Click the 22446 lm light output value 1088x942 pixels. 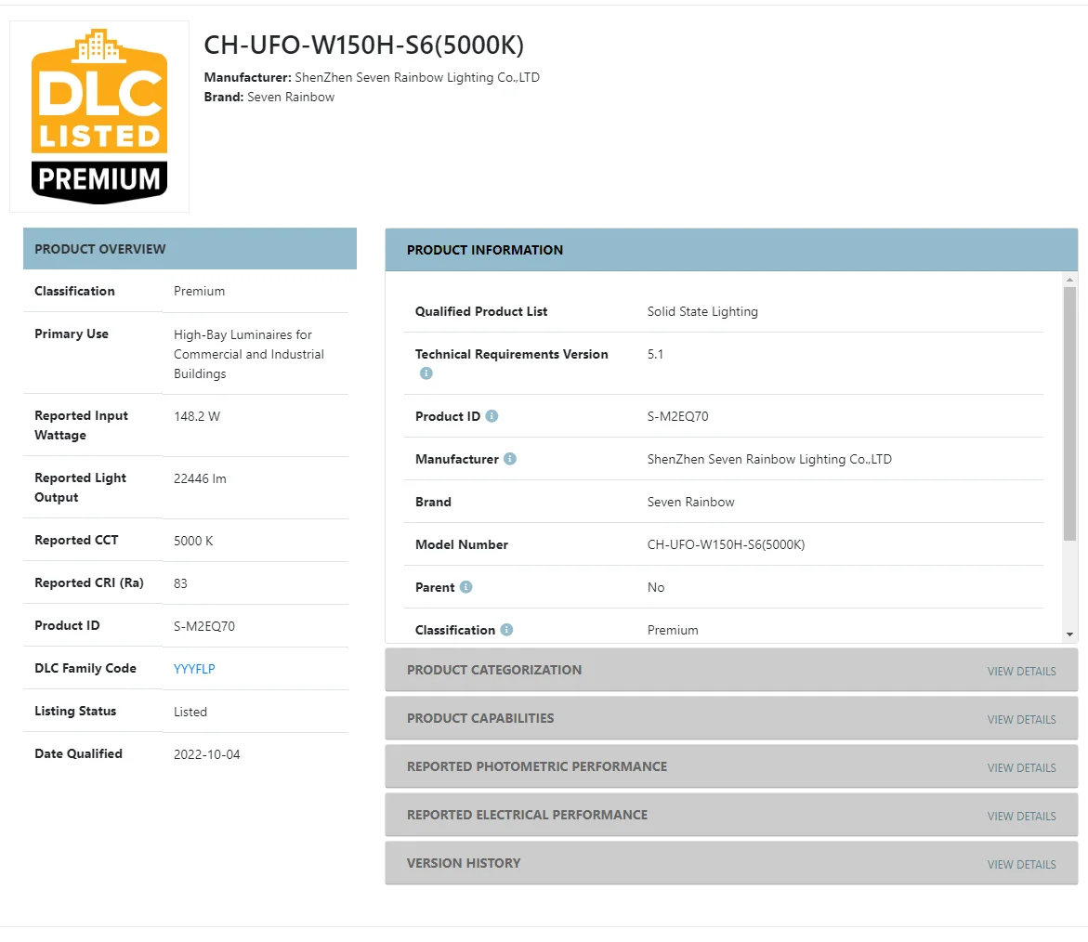pyautogui.click(x=200, y=478)
